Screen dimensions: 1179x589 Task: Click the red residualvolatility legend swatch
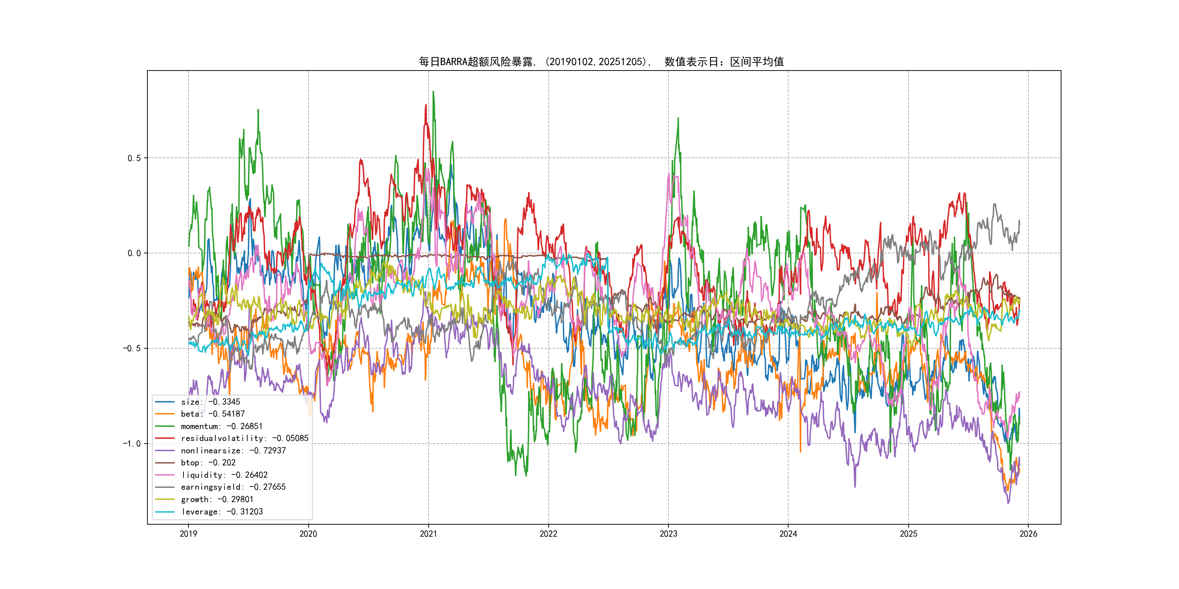coord(165,438)
